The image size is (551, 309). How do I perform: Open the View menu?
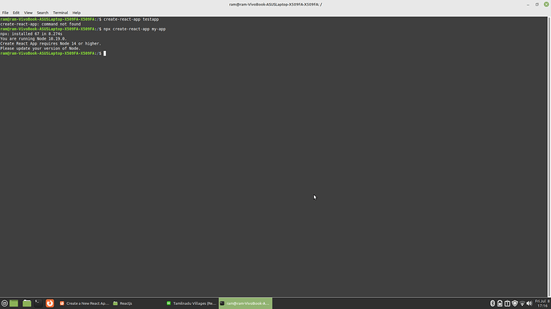point(28,13)
